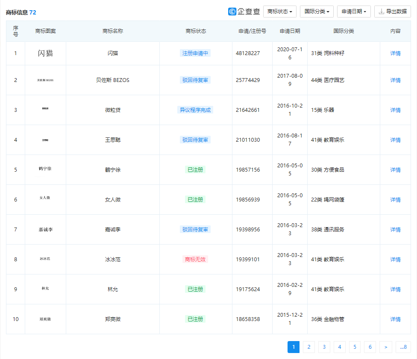
Task: Open 详情 for trademark 林允
Action: [x=395, y=289]
